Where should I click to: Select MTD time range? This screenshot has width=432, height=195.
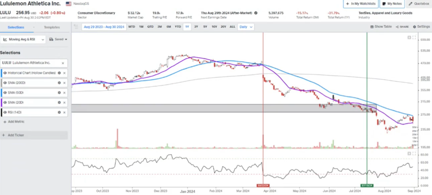point(132,27)
